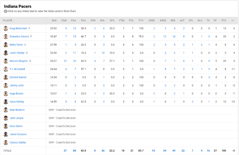The image size is (239, 155).
Task: Select Aaron Holiday's headshot thumbnail
Action: coord(6,102)
